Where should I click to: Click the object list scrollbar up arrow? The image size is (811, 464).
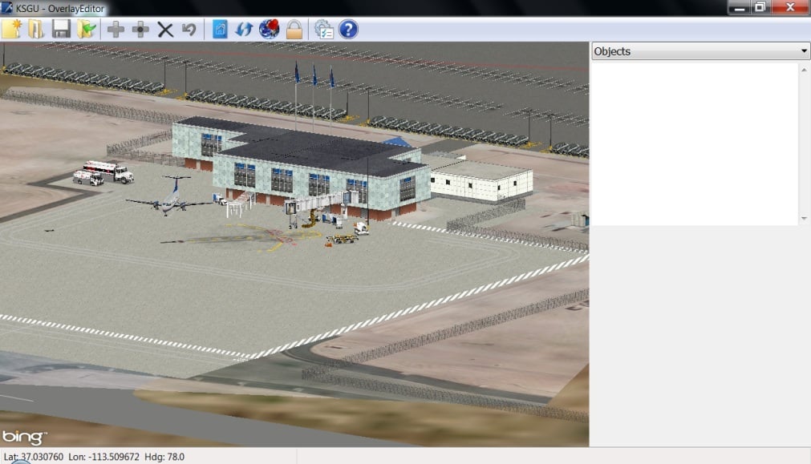pos(804,70)
